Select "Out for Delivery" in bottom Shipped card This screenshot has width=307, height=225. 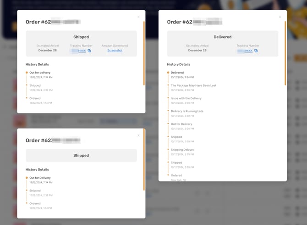click(x=40, y=178)
